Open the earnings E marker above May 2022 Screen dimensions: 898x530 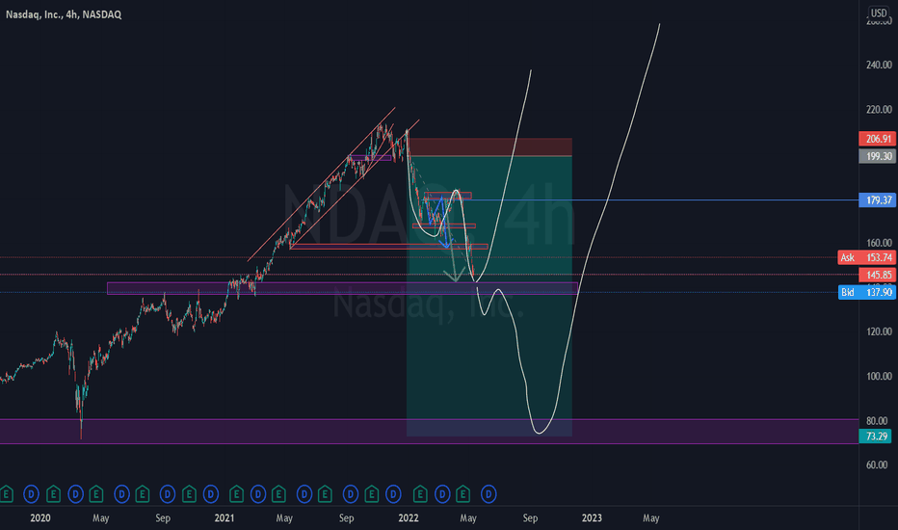coord(463,494)
